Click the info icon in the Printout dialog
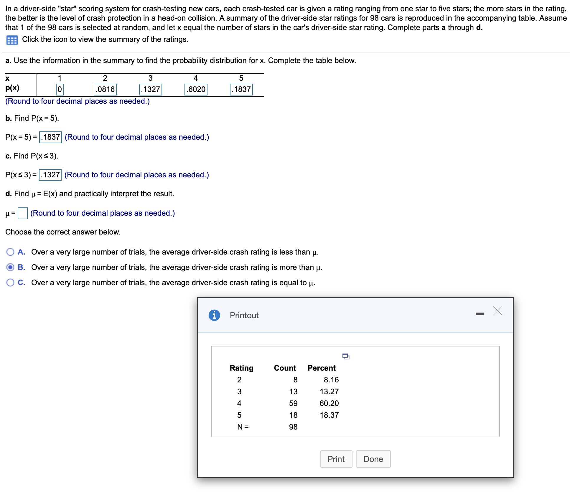This screenshot has width=570, height=492. (x=214, y=315)
